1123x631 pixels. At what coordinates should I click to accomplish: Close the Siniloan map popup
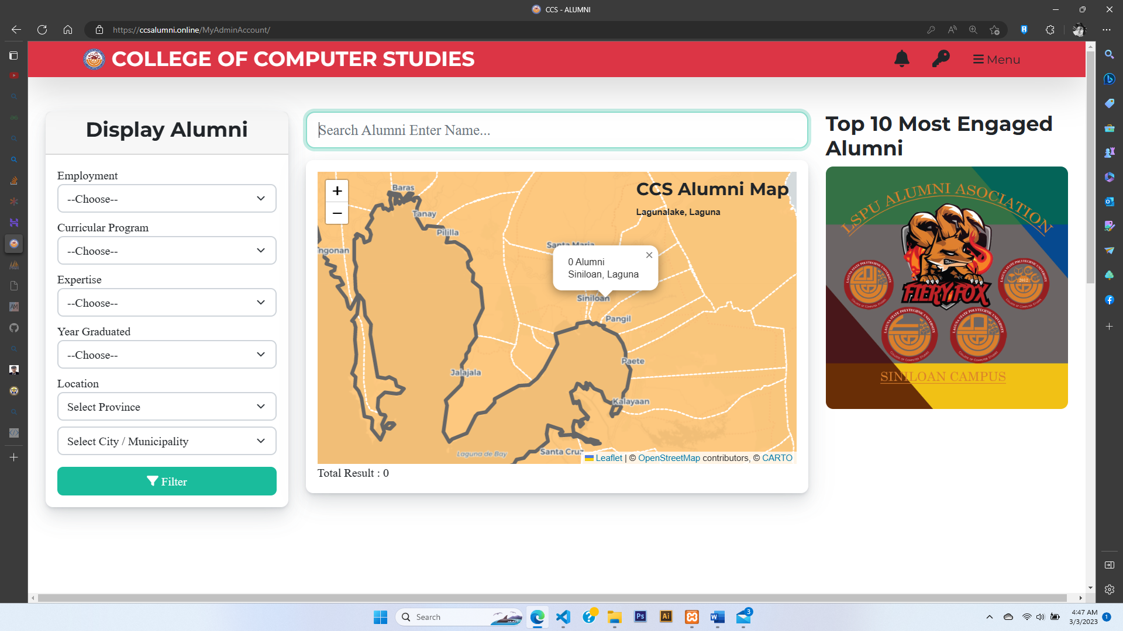[649, 255]
